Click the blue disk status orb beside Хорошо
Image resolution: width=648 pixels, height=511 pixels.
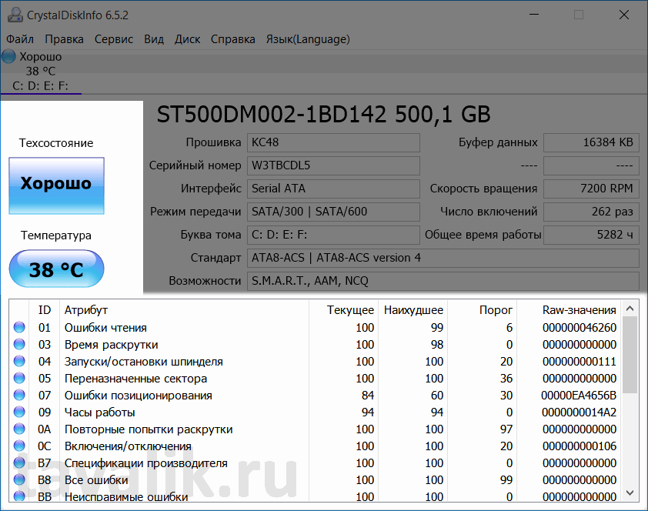pyautogui.click(x=8, y=57)
